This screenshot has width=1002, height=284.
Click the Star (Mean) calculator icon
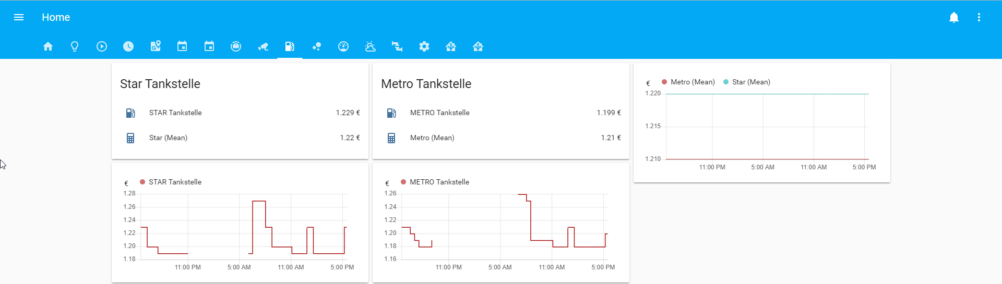coord(130,138)
